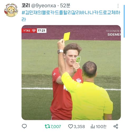Click the YTAS scoreboard label in image
Viewport: 125px width, 134px height.
coord(27,31)
